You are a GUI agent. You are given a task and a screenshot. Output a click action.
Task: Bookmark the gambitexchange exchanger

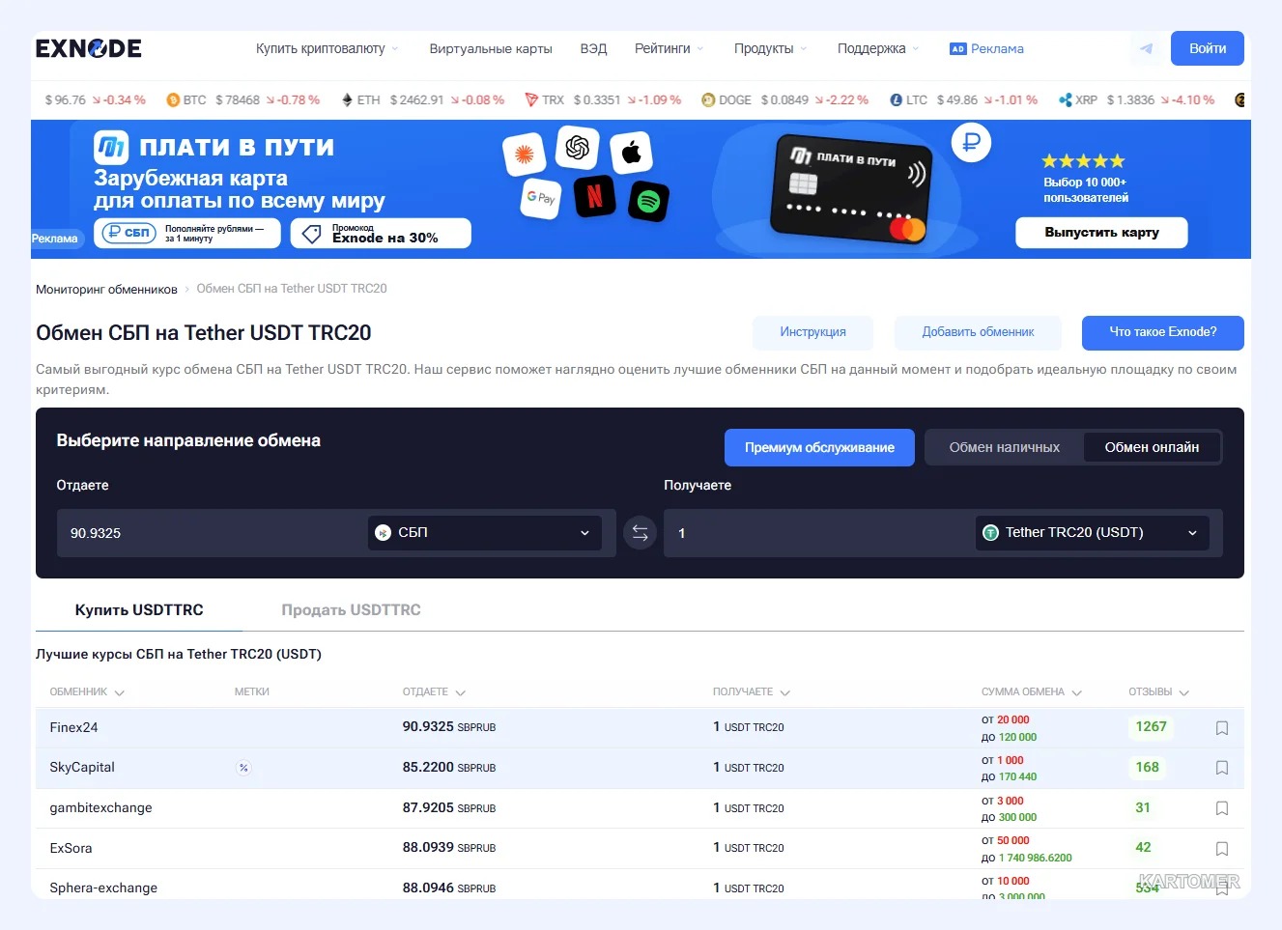click(1222, 808)
